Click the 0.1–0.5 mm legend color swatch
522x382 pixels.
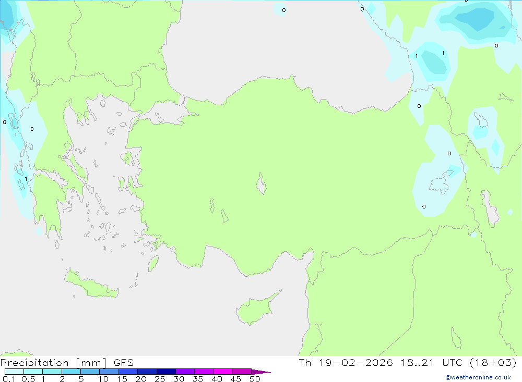(14, 372)
